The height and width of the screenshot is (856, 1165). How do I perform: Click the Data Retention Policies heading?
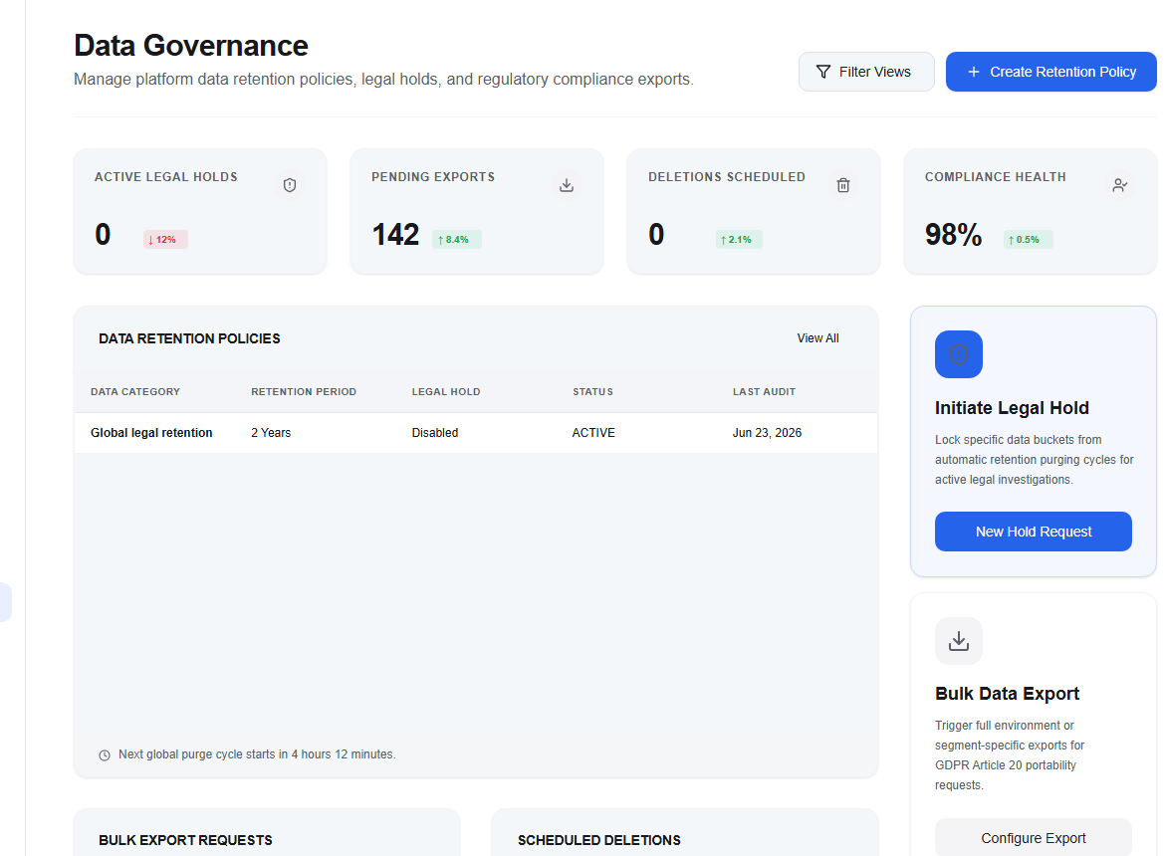tap(189, 338)
